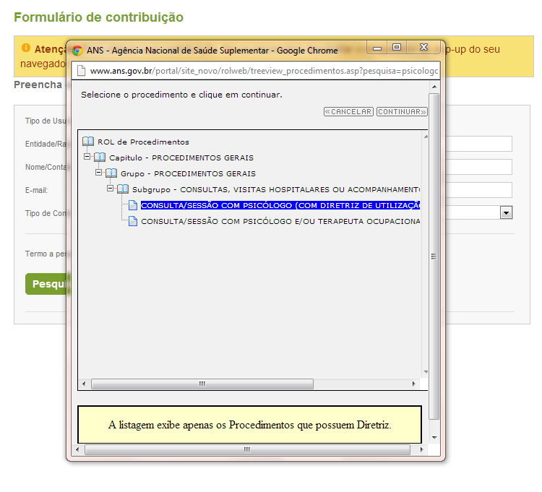Click the highlighted psicólogo document icon
The width and height of the screenshot is (542, 492).
click(x=133, y=205)
